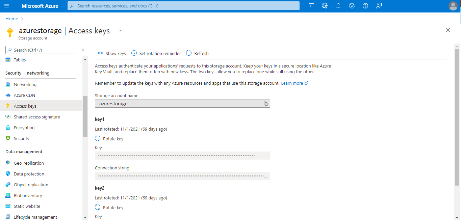Refresh the access keys page
Screen dimensions: 462x220
tap(197, 53)
